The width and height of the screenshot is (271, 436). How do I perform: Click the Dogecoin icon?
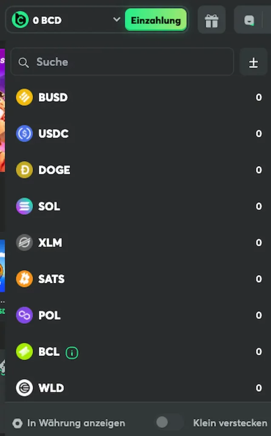[24, 170]
